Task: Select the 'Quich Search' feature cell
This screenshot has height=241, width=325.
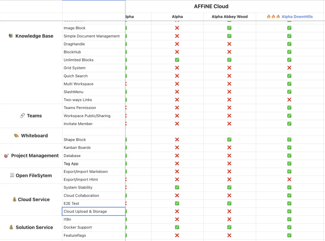Action: tap(94, 76)
